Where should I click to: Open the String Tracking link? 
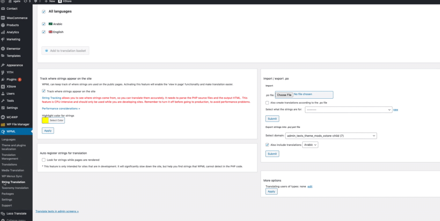51,98
